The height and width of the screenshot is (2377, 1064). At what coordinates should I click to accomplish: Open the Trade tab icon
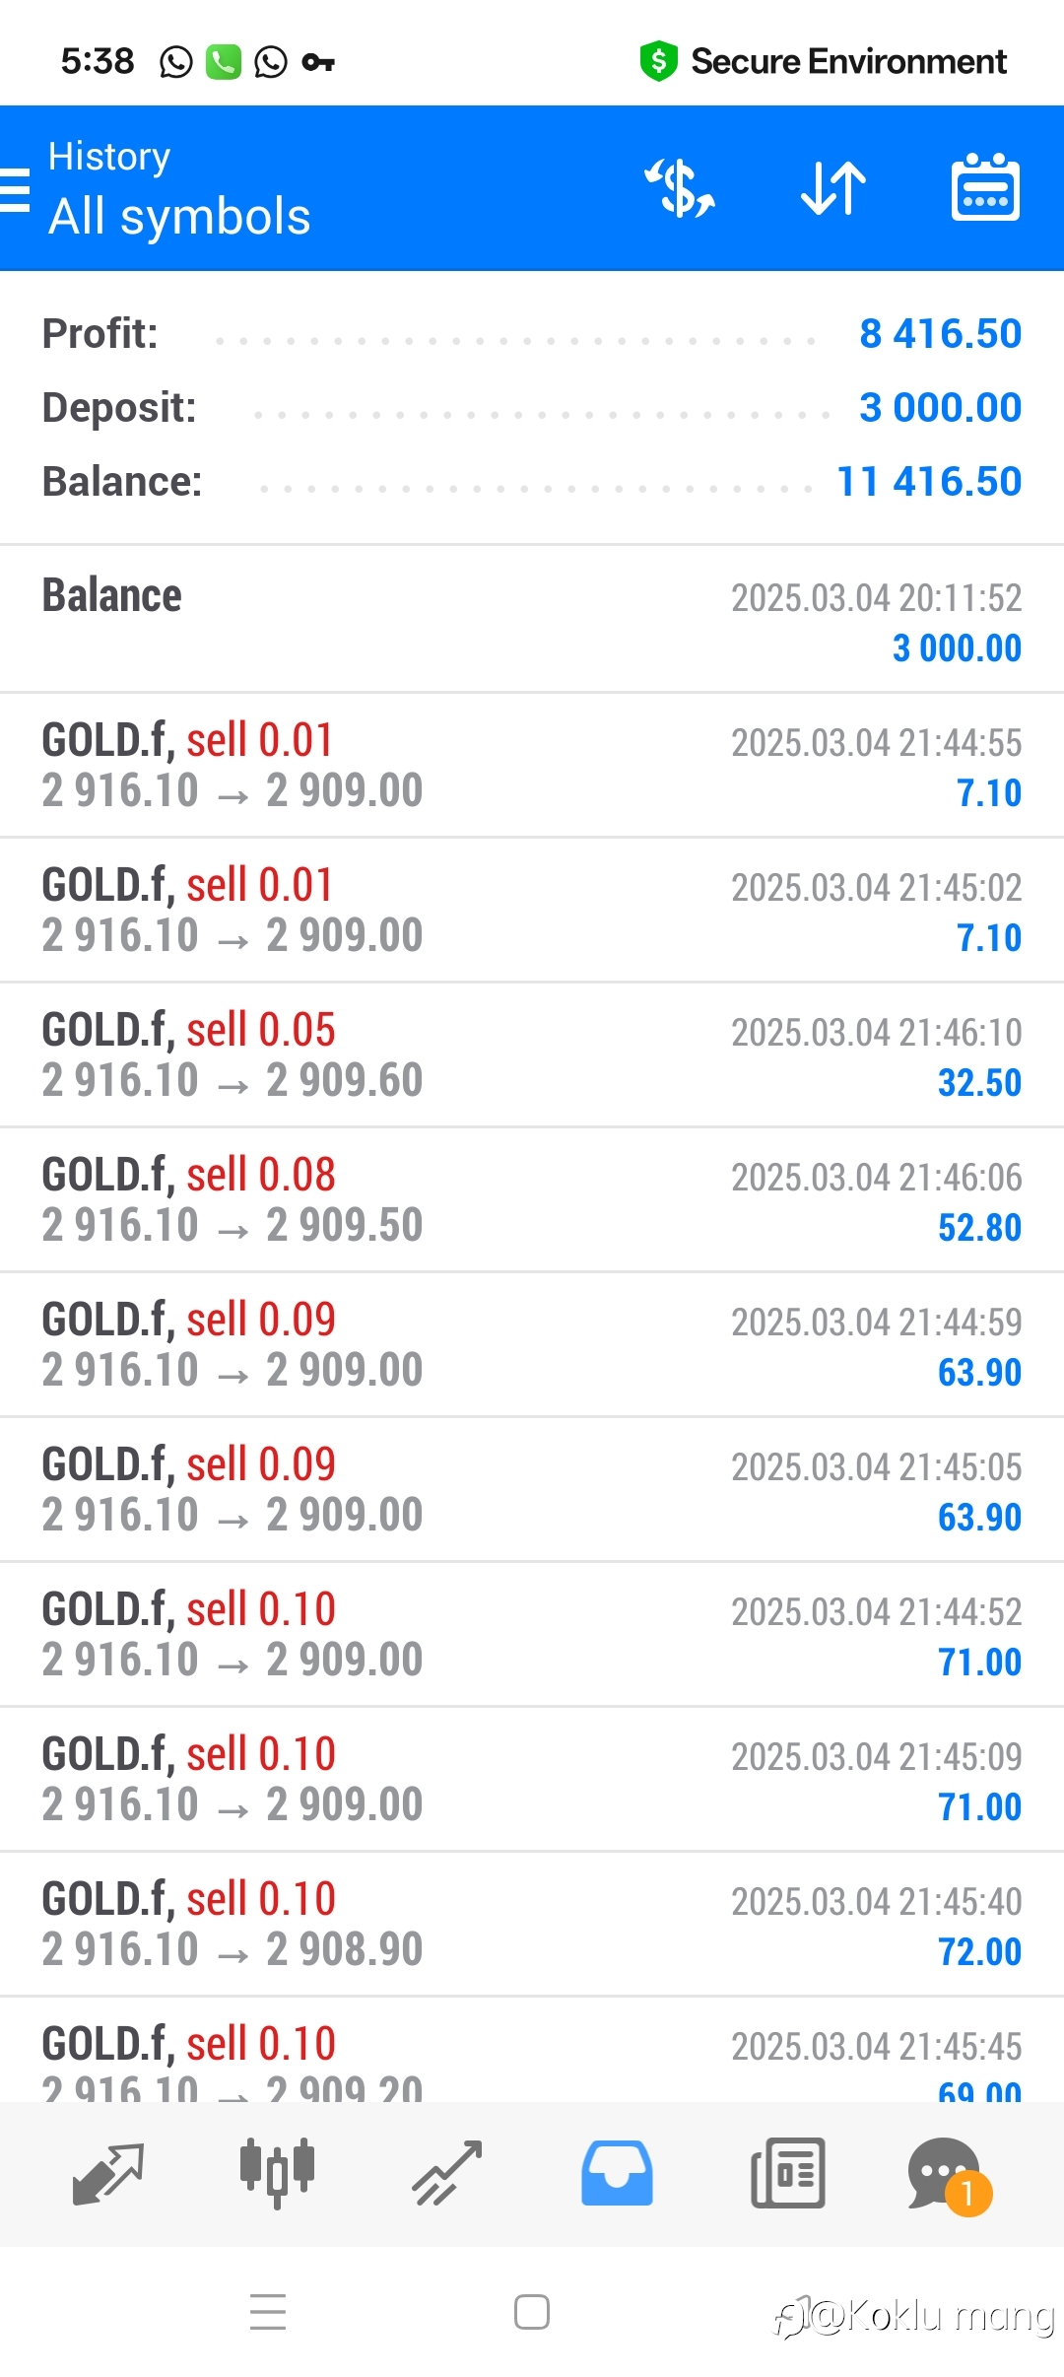pyautogui.click(x=447, y=2173)
